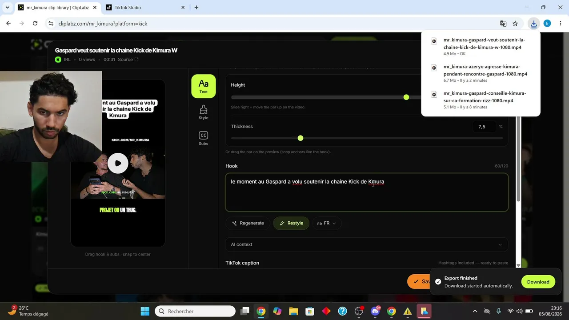
Task: Click the file icon of gaspard-veut-soutenir download
Action: [x=434, y=41]
